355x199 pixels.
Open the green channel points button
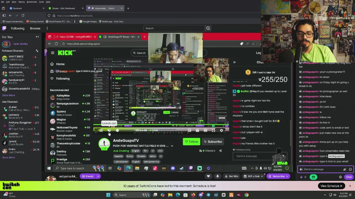click(x=313, y=177)
